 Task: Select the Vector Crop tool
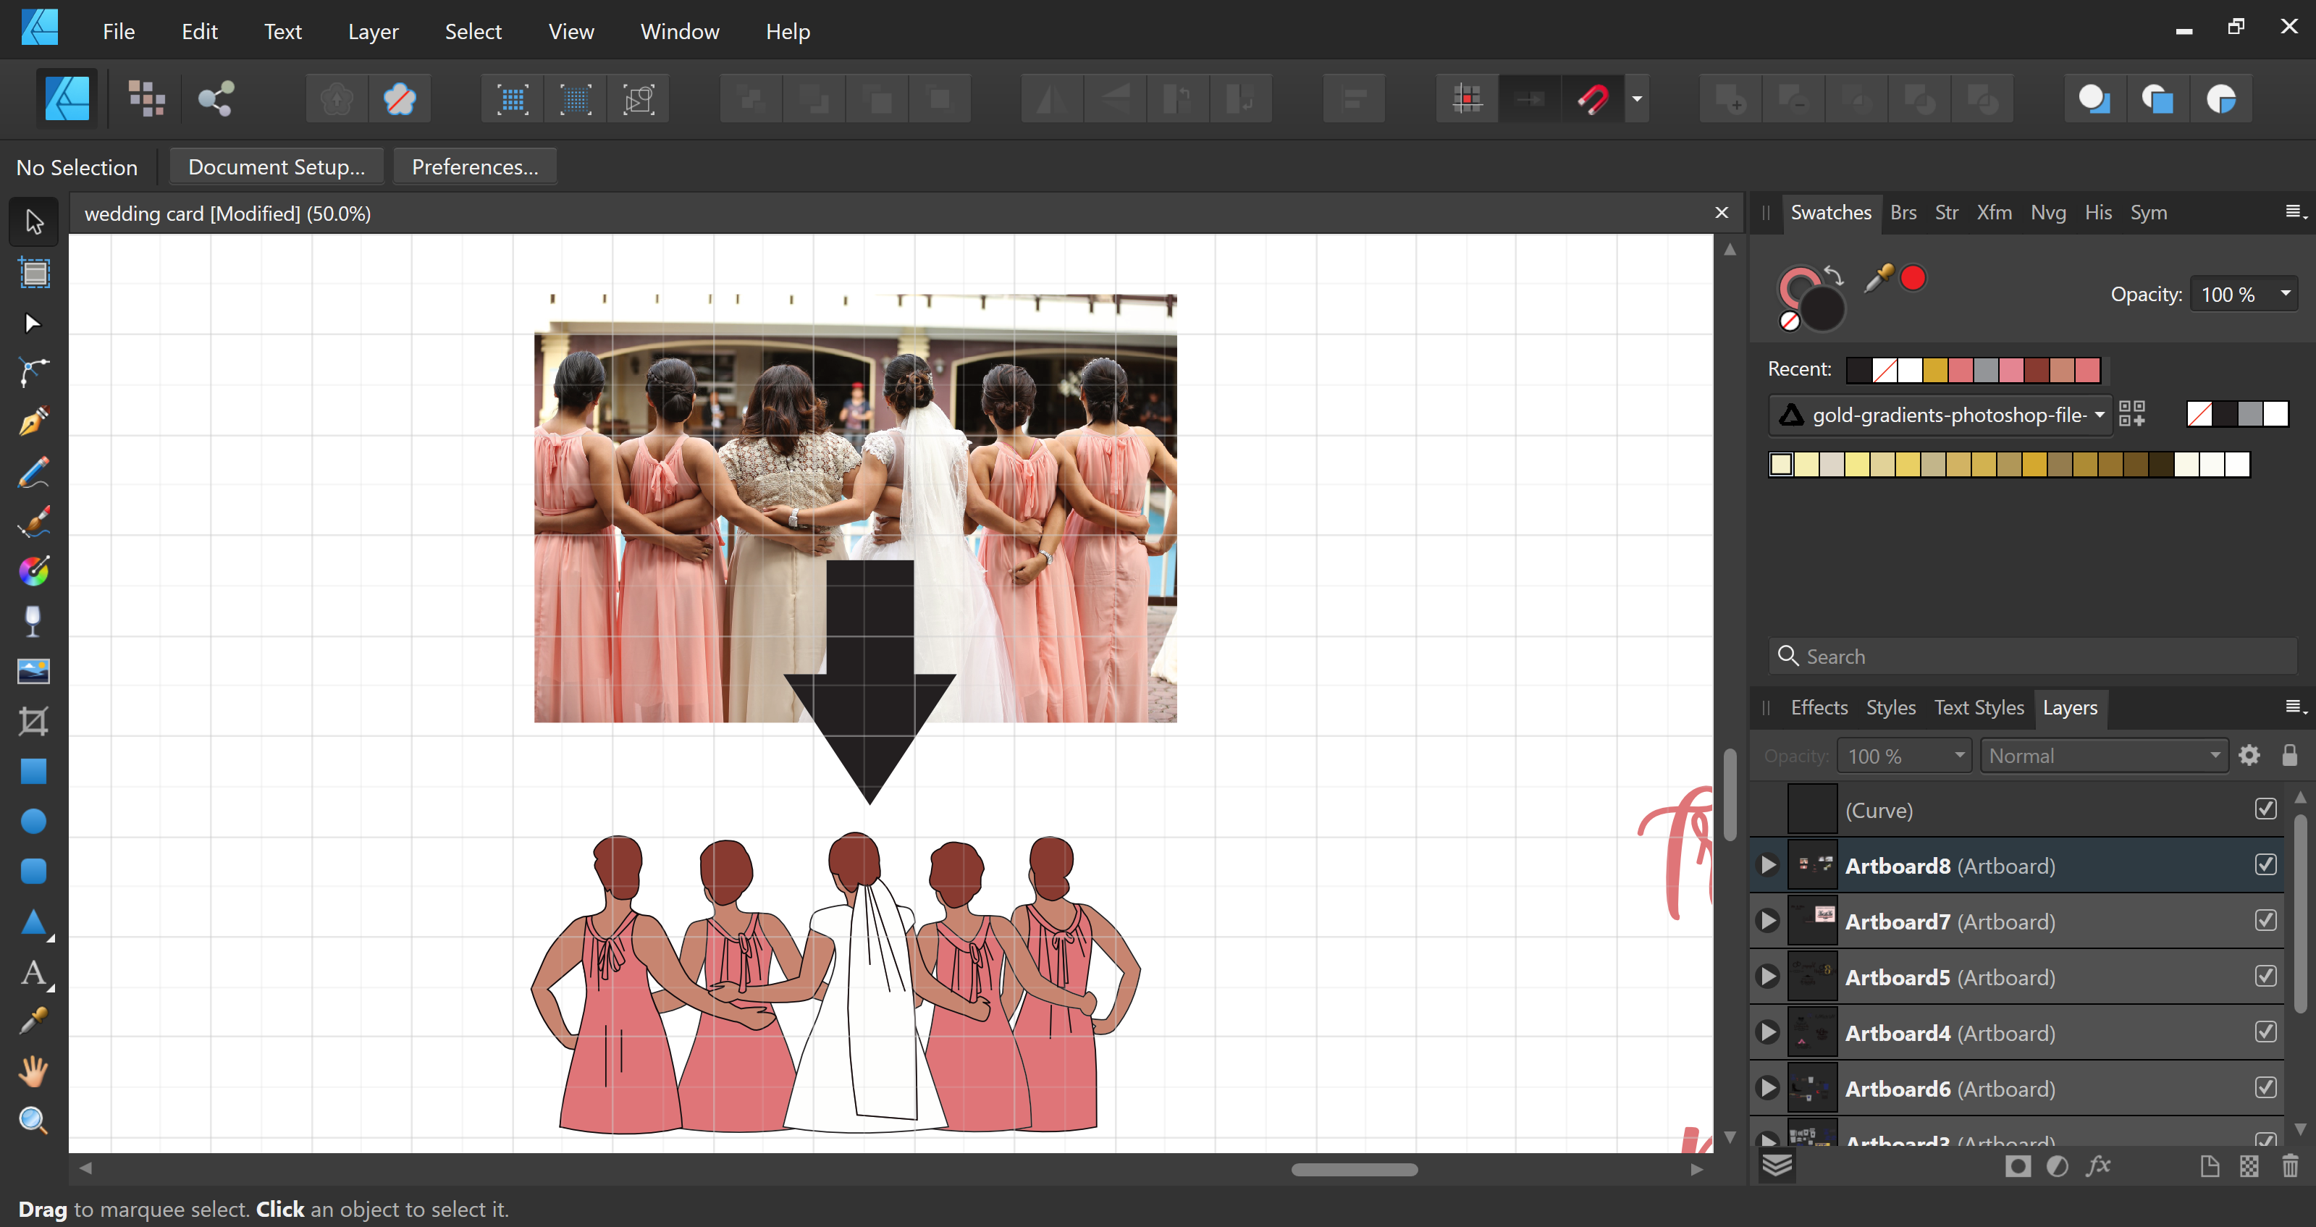[34, 722]
